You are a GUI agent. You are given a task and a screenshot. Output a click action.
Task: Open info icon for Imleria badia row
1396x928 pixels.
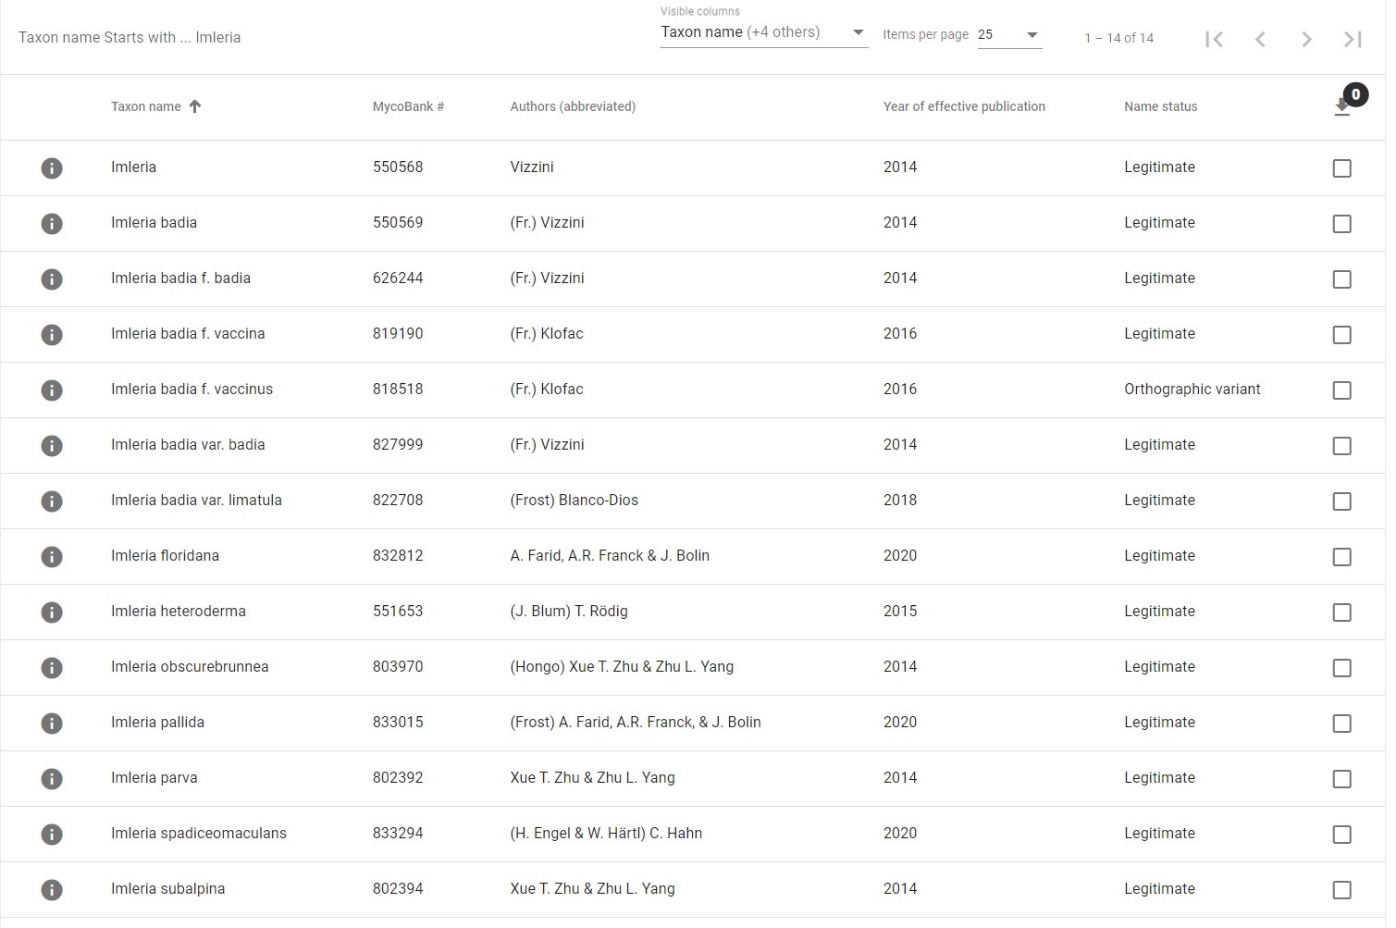(x=52, y=223)
